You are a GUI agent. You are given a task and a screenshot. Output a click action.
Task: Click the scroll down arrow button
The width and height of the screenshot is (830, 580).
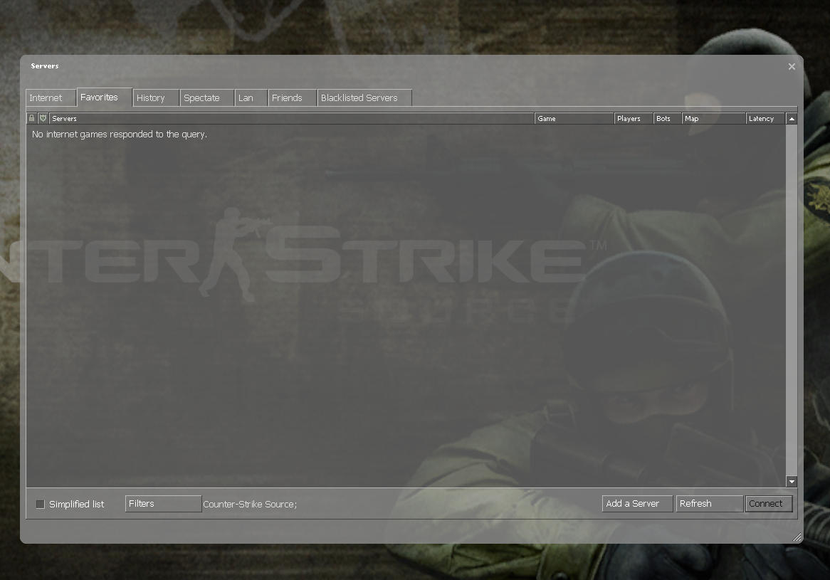tap(792, 482)
